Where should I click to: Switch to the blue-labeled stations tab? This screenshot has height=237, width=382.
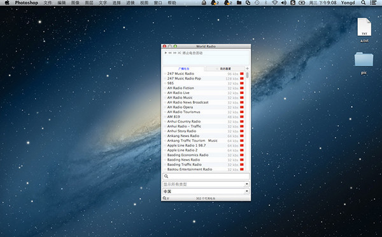coord(184,69)
